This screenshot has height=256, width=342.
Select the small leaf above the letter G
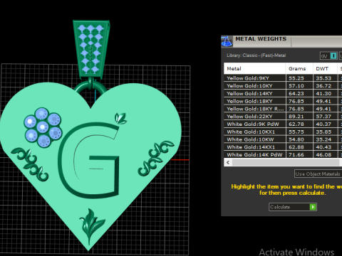tap(120, 118)
